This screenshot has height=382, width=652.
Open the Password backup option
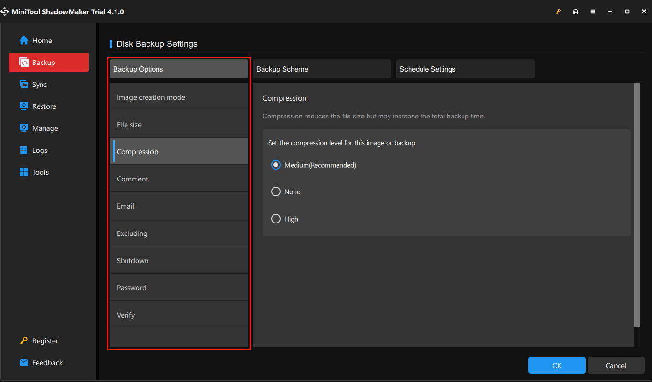pyautogui.click(x=131, y=287)
